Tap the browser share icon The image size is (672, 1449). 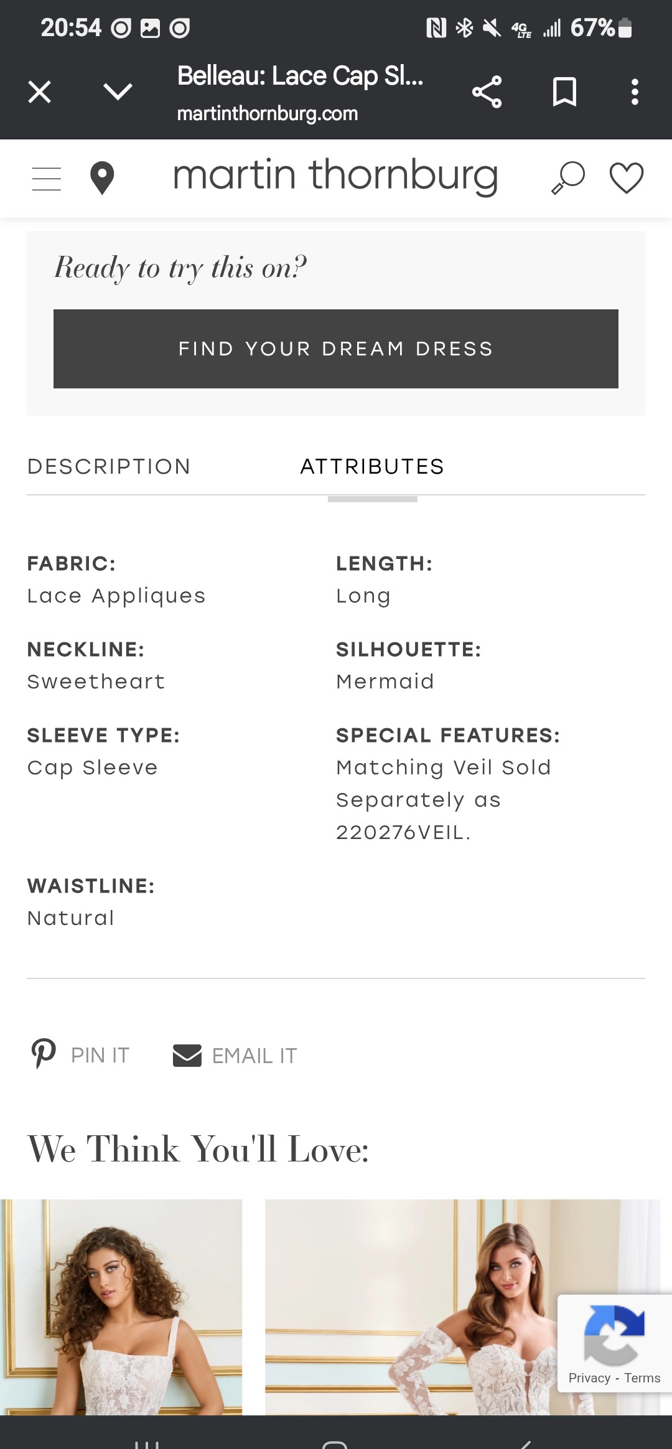tap(487, 92)
